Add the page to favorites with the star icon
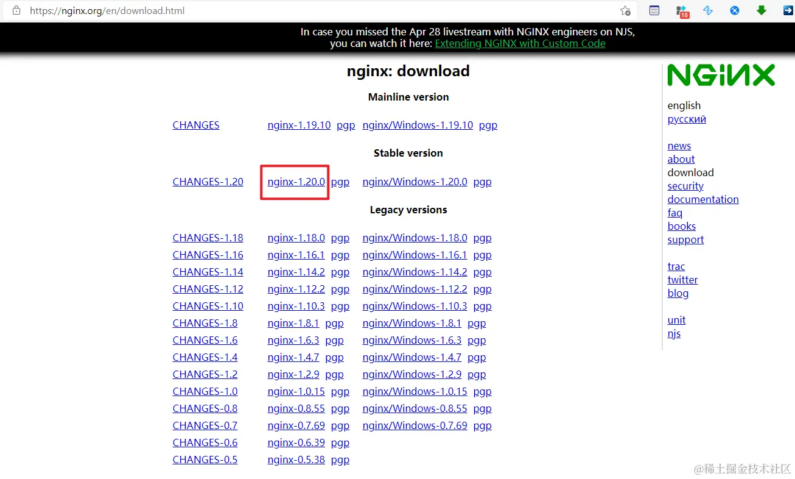795x479 pixels. (x=625, y=10)
